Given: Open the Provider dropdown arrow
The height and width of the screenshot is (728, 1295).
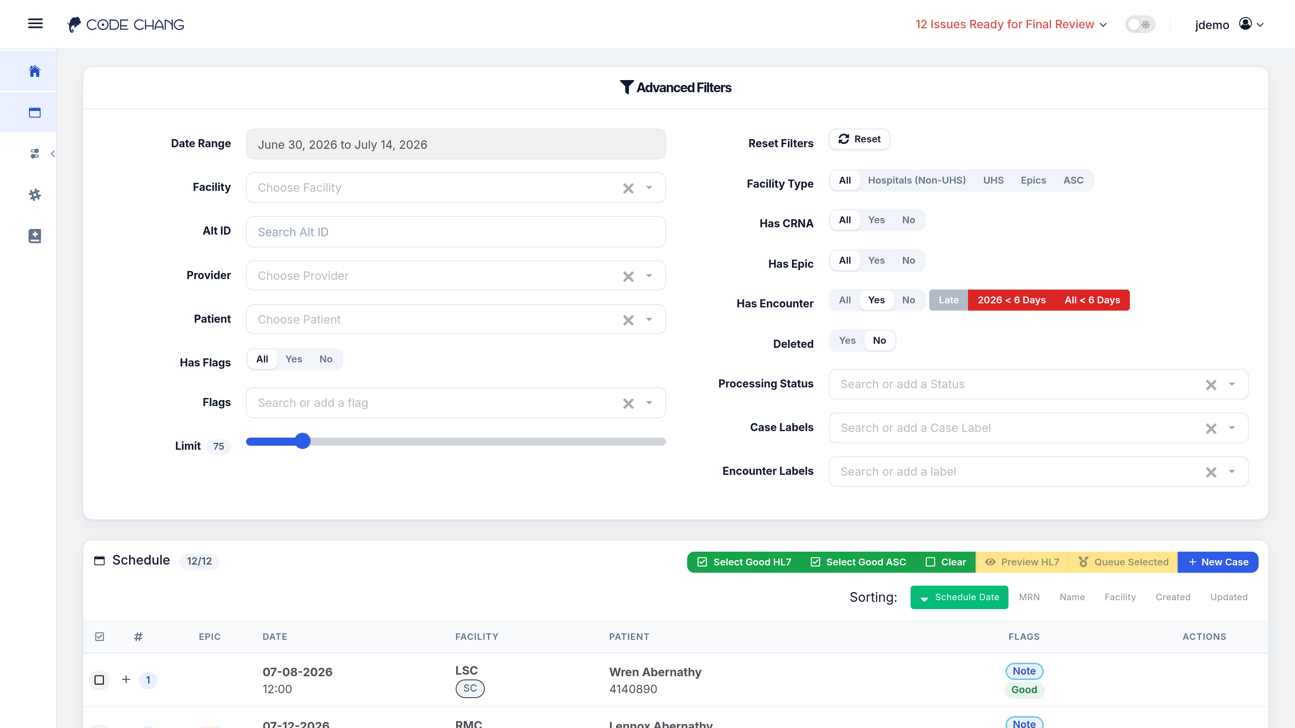Looking at the screenshot, I should [x=649, y=276].
